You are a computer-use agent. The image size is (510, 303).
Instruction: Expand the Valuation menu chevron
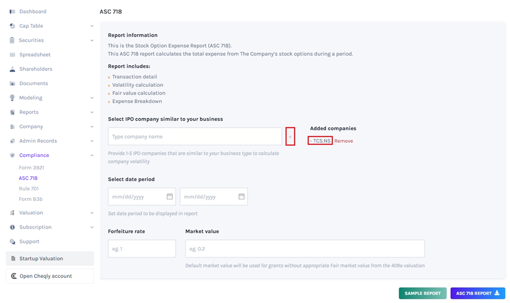click(x=92, y=213)
